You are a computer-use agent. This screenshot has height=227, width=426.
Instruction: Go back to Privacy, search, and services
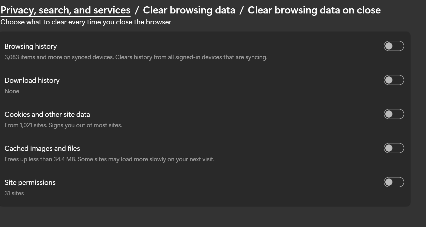point(66,10)
